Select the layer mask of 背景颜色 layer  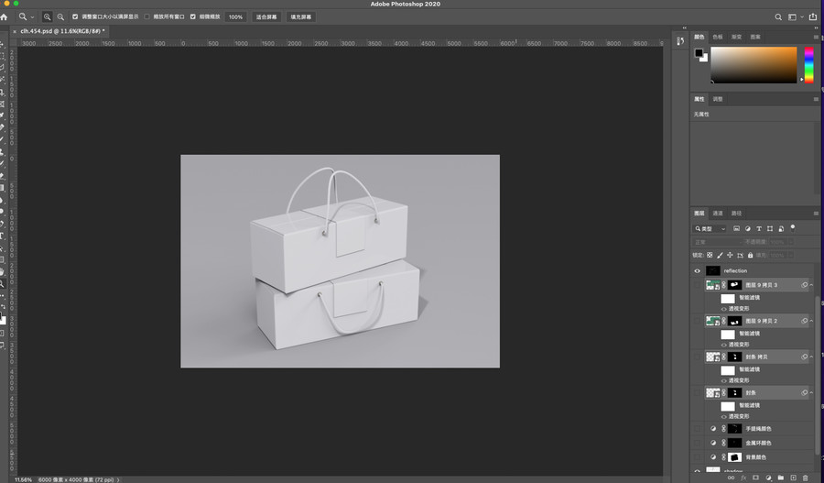734,457
